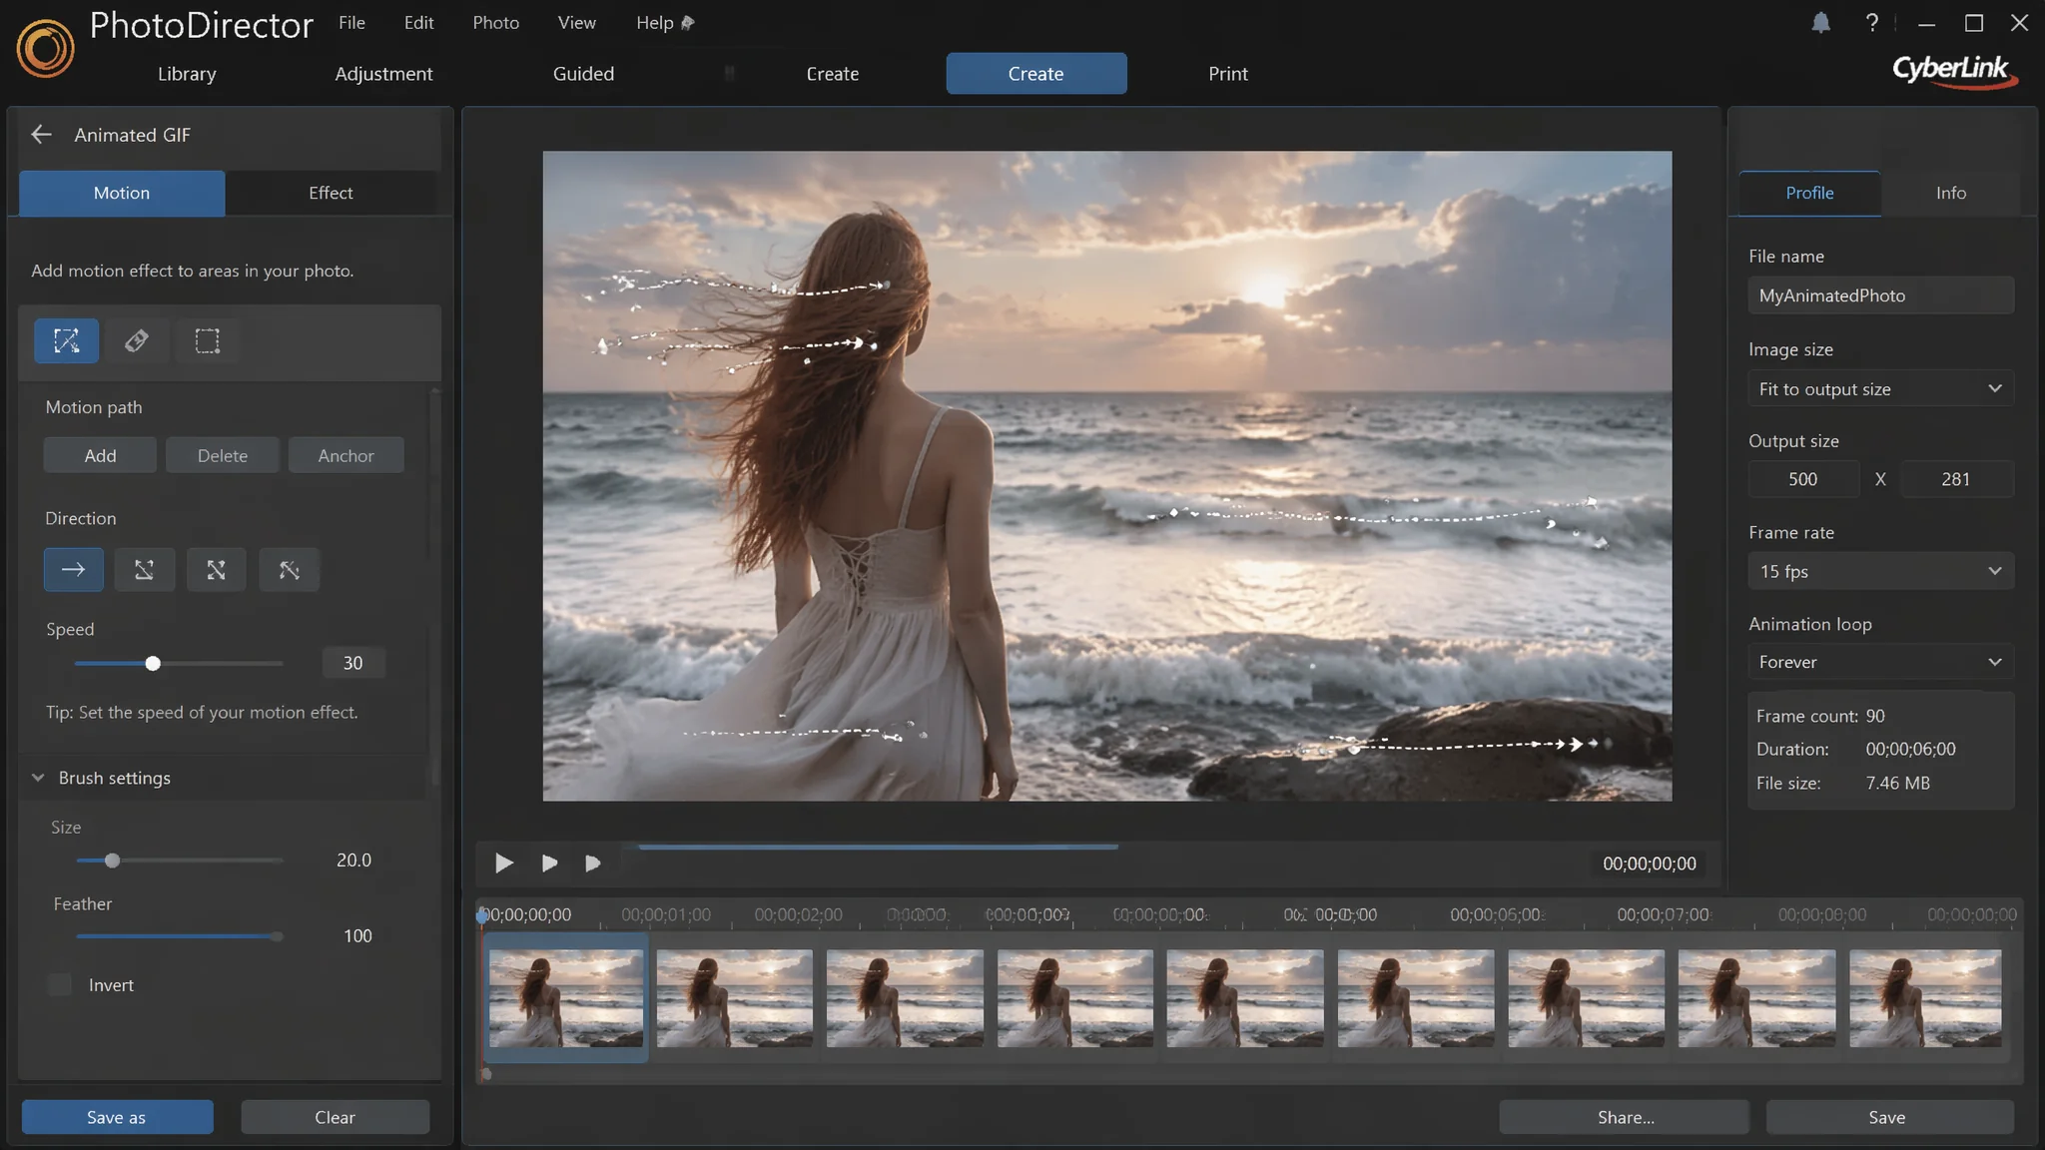This screenshot has height=1150, width=2045.
Task: Click the preview progress bar
Action: point(877,847)
